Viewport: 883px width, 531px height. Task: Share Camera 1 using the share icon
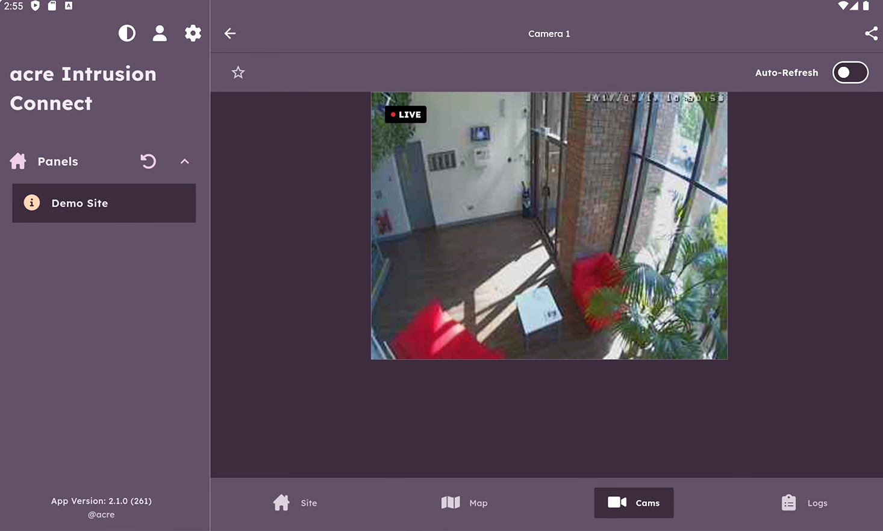click(871, 34)
